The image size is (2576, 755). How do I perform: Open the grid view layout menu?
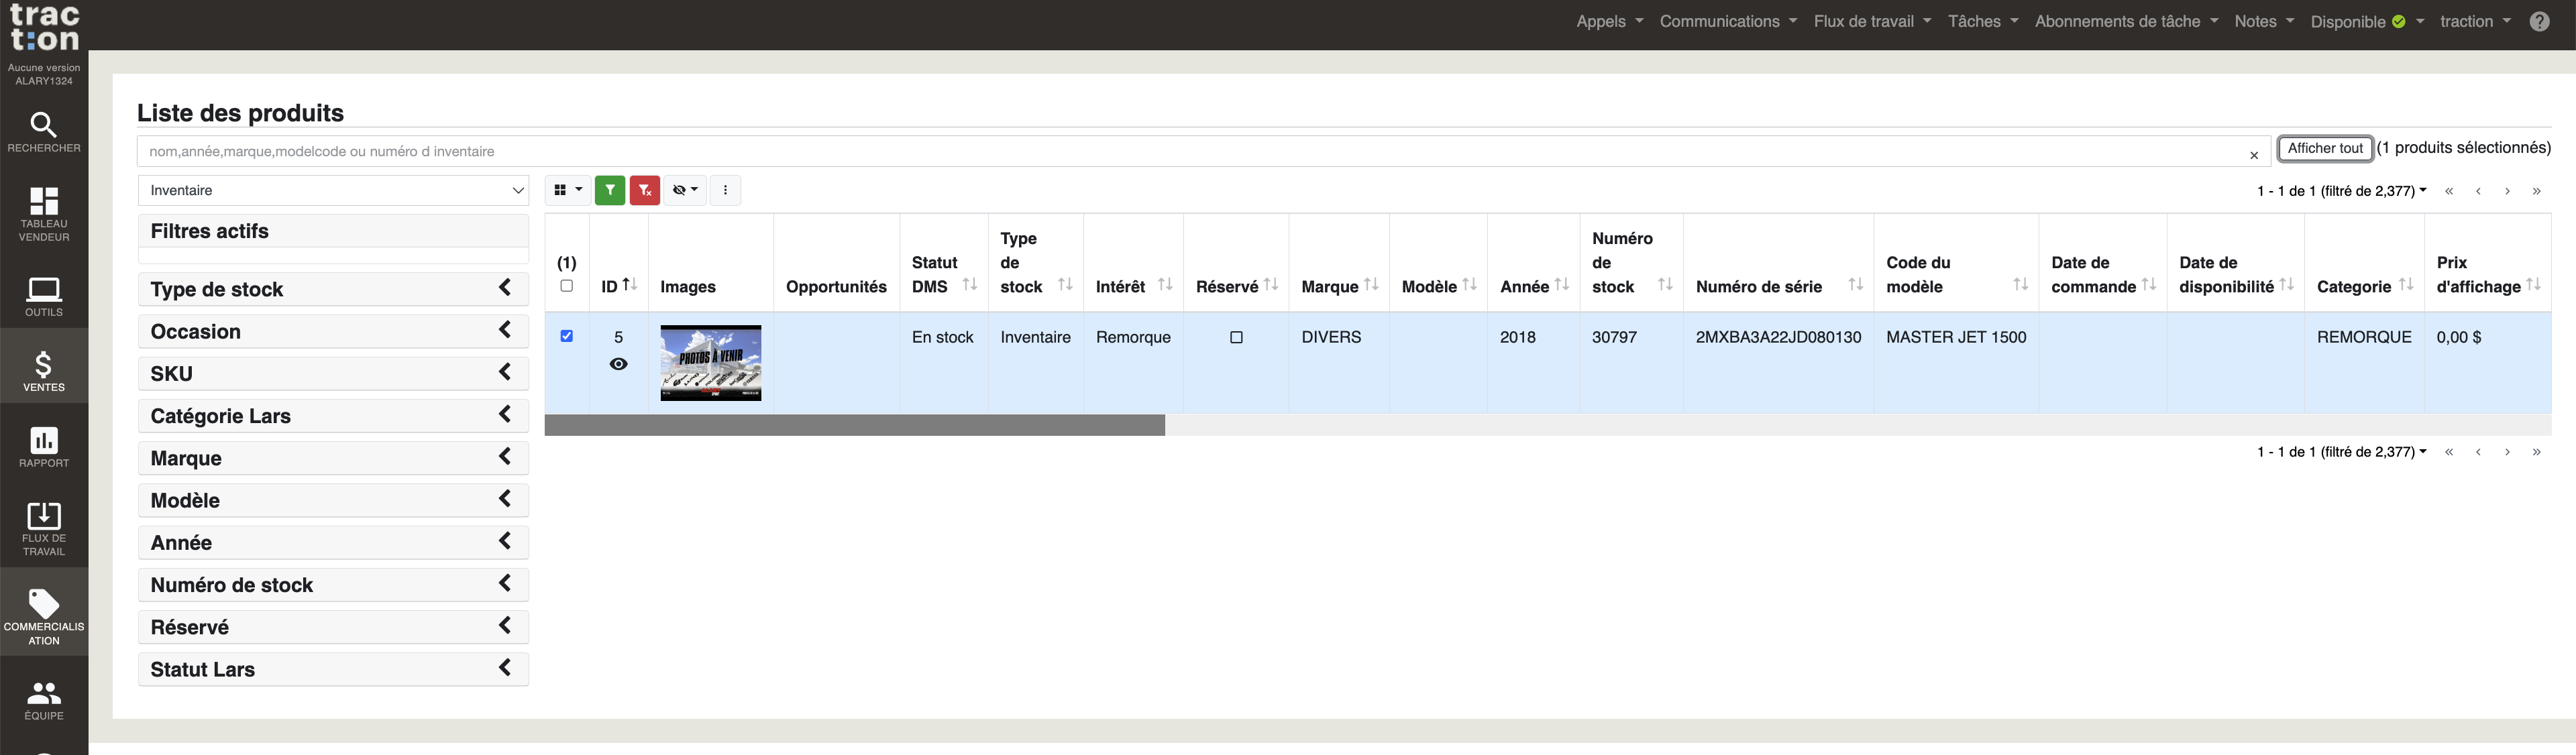point(567,190)
